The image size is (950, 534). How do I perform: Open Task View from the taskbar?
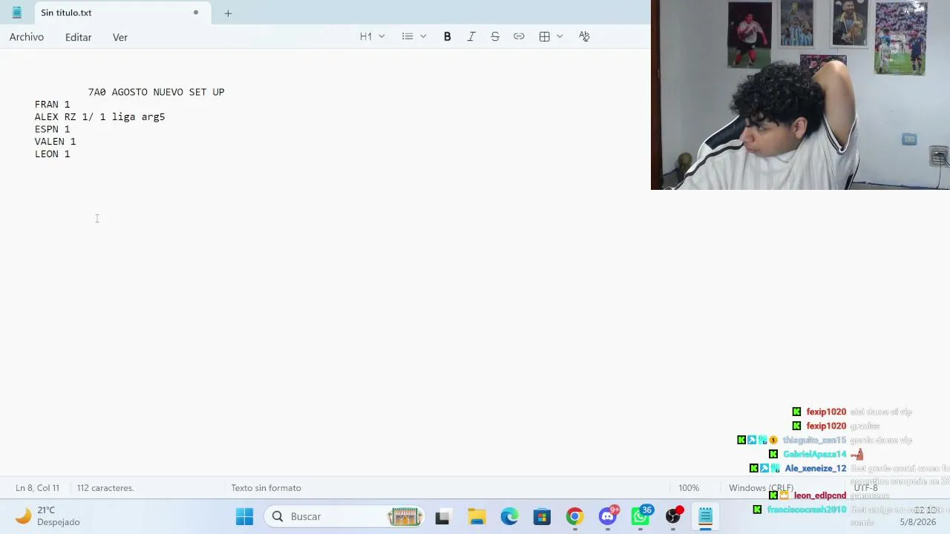[x=442, y=516]
